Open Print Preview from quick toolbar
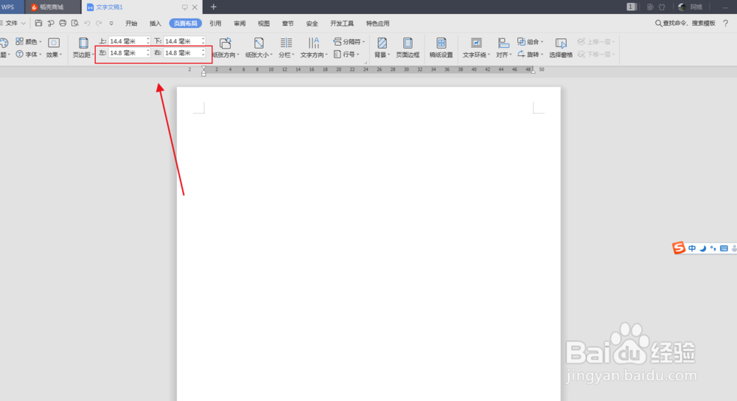Image resolution: width=737 pixels, height=401 pixels. [x=74, y=23]
